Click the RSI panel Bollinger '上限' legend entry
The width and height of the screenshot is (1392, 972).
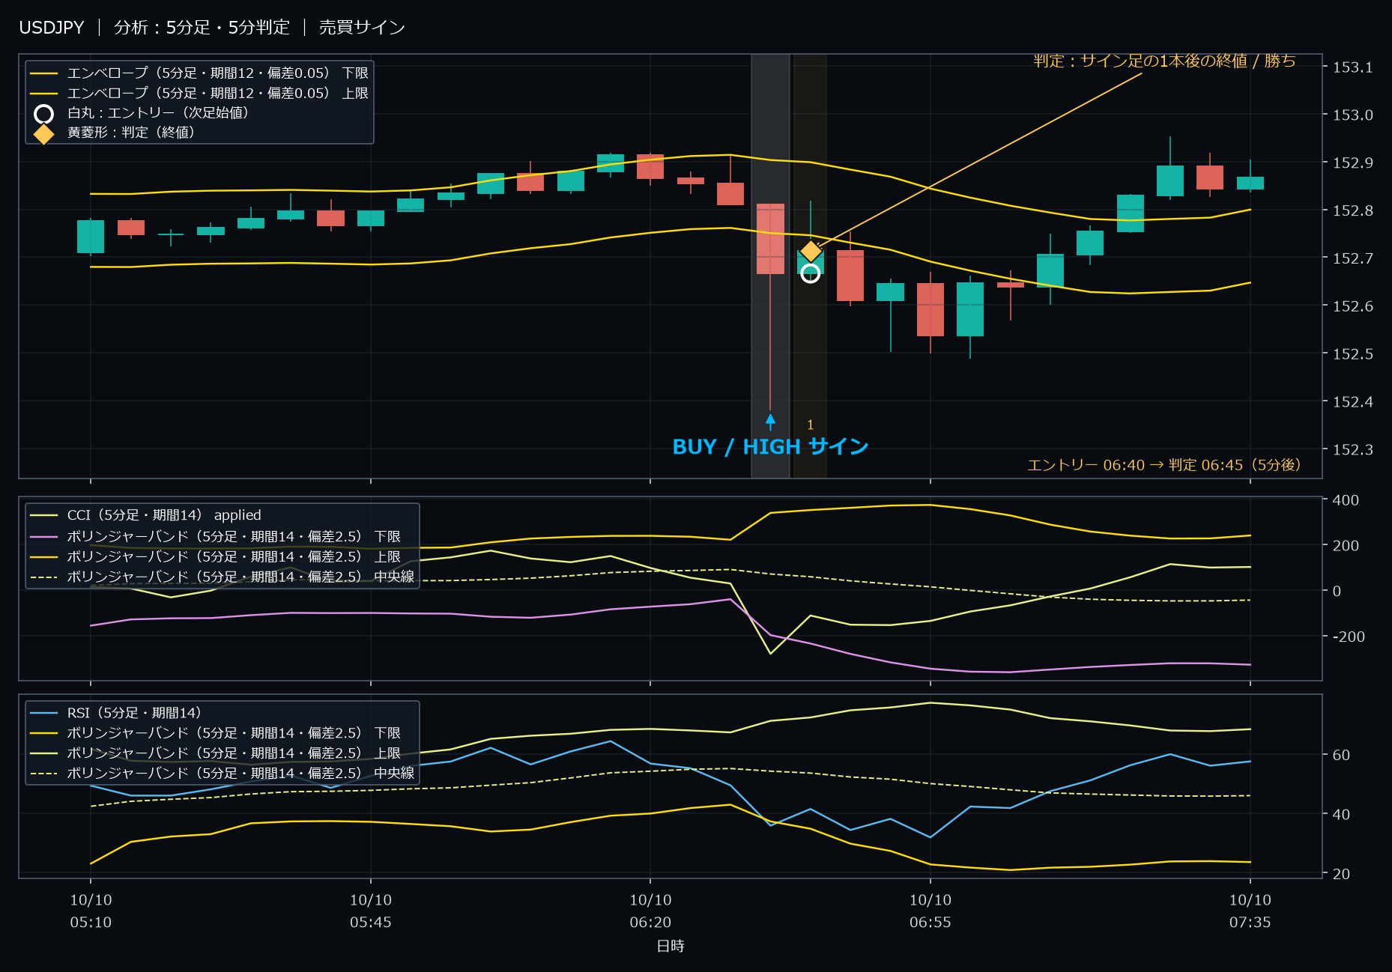pyautogui.click(x=215, y=753)
